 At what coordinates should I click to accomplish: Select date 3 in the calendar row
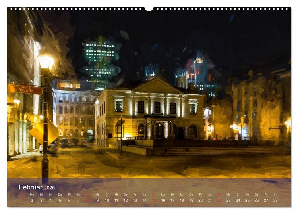click(x=41, y=200)
